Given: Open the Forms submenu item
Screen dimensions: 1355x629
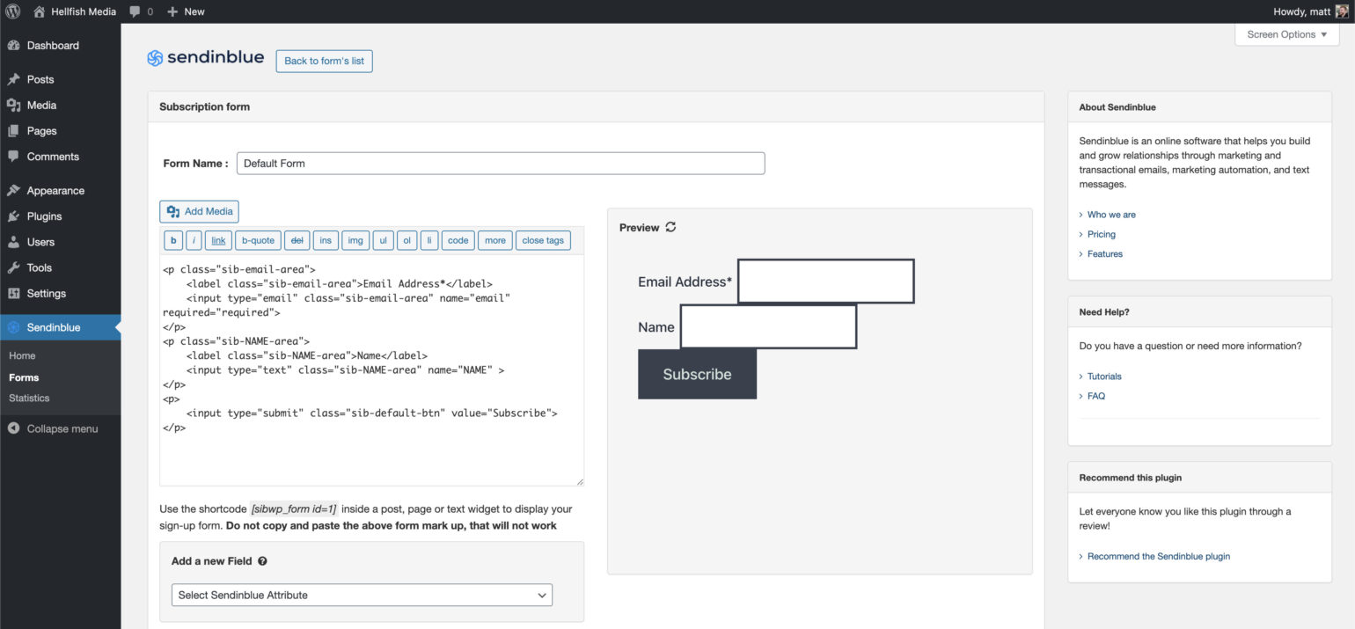Looking at the screenshot, I should click(24, 377).
